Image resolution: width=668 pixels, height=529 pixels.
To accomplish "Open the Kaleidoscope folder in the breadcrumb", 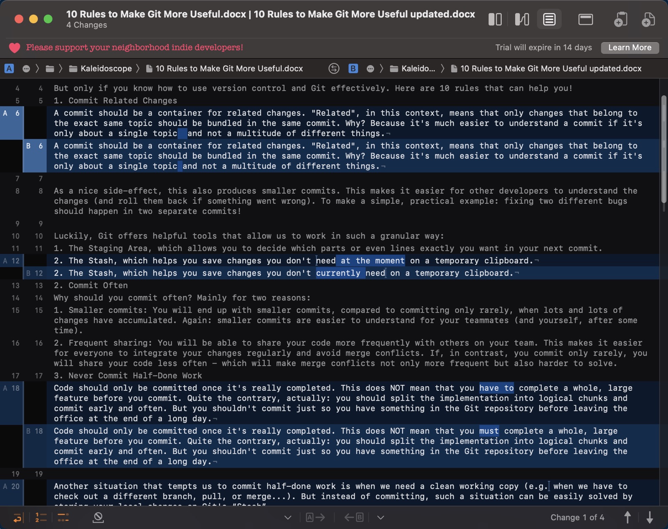I will pyautogui.click(x=100, y=68).
